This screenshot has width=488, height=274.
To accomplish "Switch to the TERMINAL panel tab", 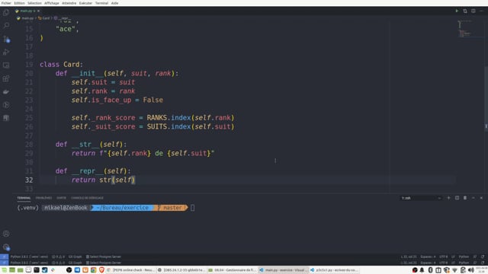I will [24, 198].
